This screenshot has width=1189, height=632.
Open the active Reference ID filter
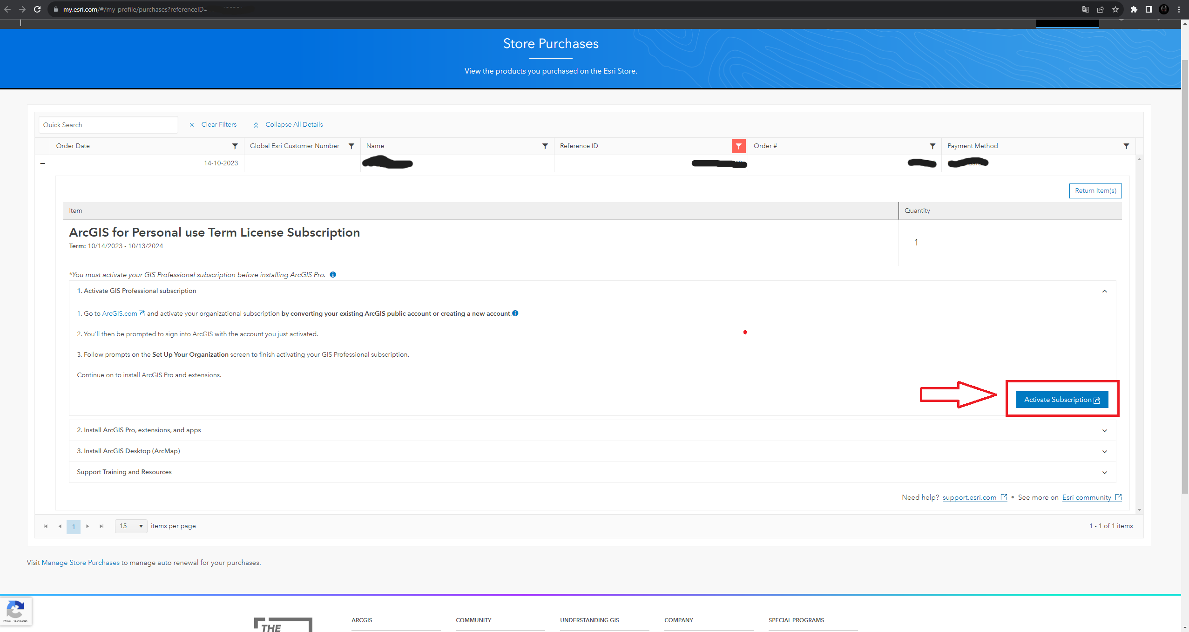click(739, 146)
